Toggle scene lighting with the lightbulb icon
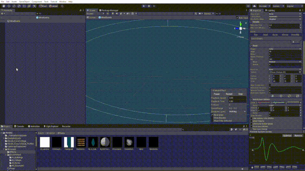Screen dimensions: 305x171 pos(113,13)
